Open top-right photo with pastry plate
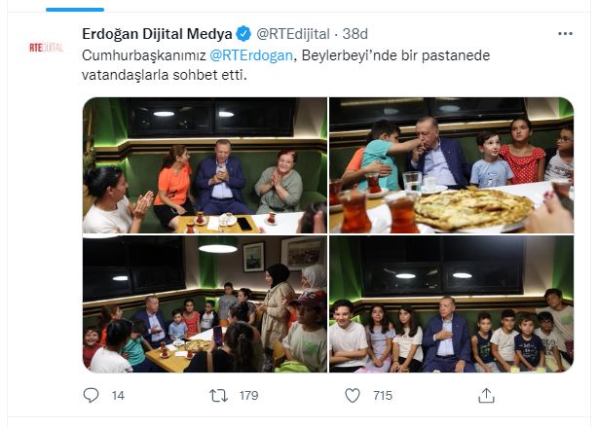598x427 pixels. coord(452,165)
